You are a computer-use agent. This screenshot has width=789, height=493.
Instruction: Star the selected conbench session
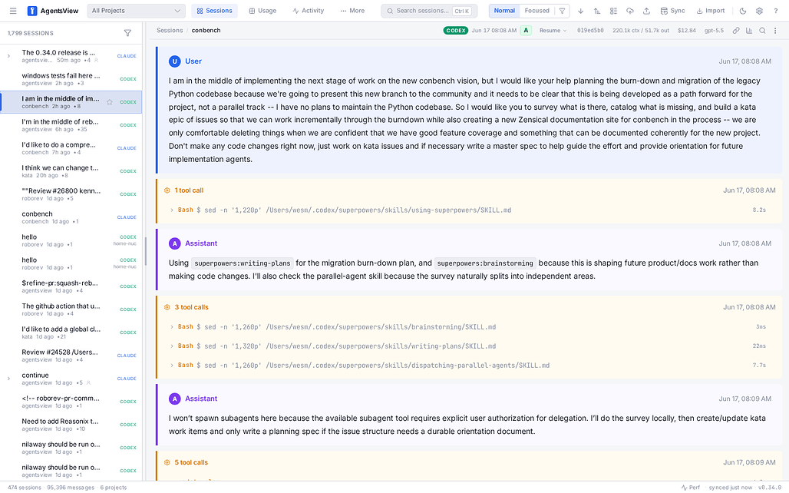click(x=109, y=102)
